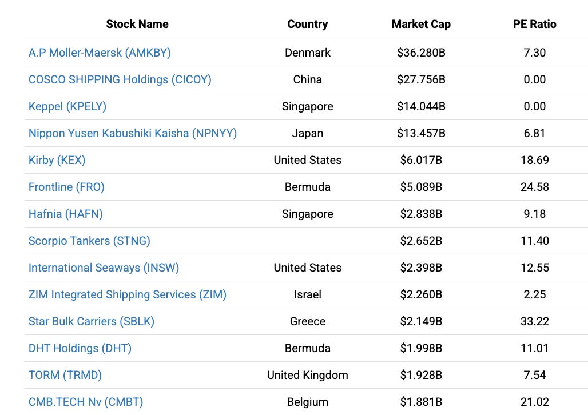The image size is (588, 415).
Task: Click the Japan country cell
Action: point(308,133)
